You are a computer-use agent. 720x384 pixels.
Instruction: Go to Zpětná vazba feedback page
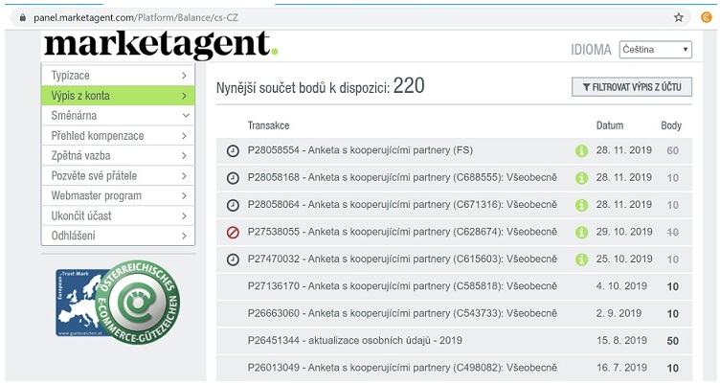pos(118,155)
